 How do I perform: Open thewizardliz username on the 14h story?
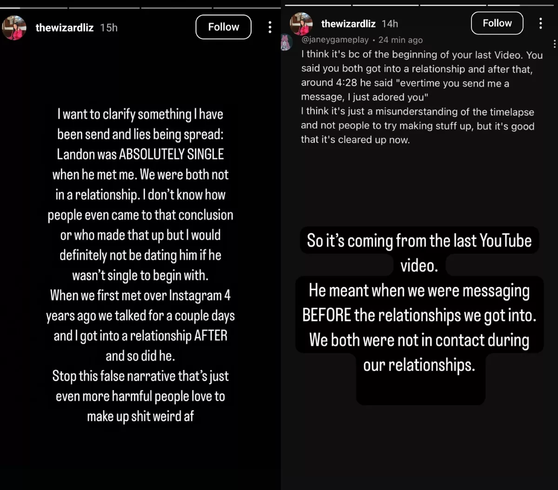click(348, 24)
